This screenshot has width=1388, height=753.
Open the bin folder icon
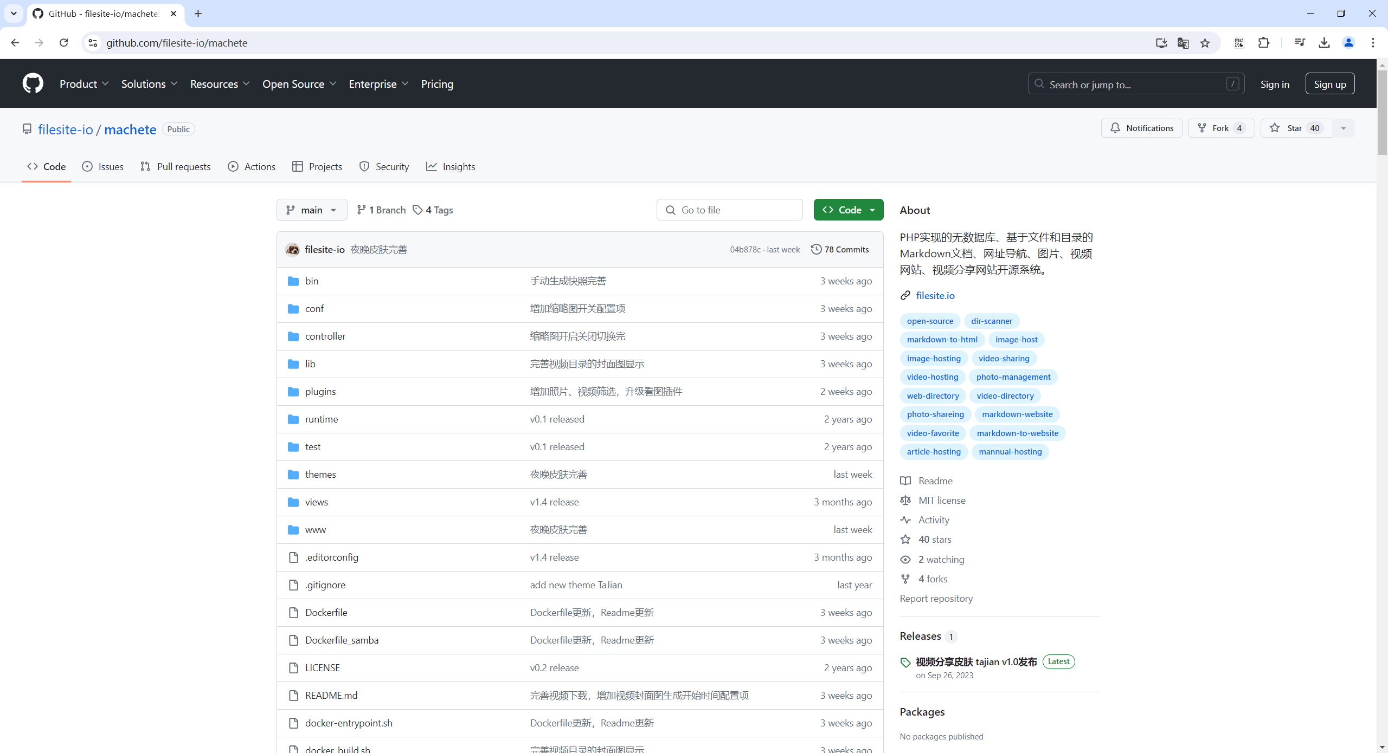coord(293,281)
